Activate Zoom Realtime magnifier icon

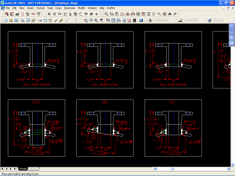tap(91, 20)
